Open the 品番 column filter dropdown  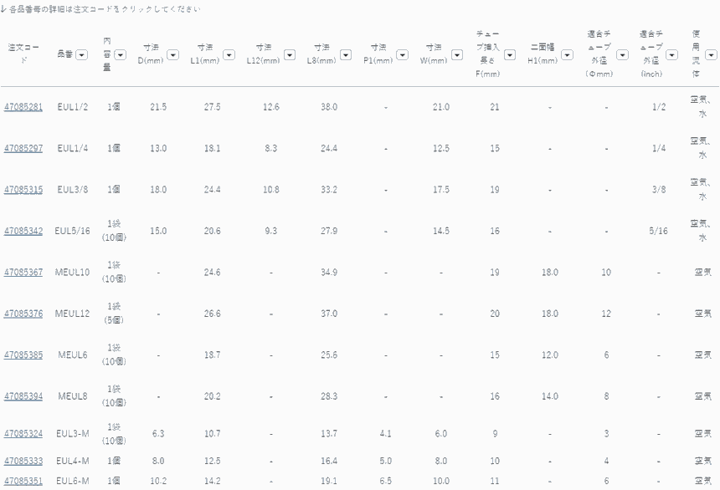[81, 54]
